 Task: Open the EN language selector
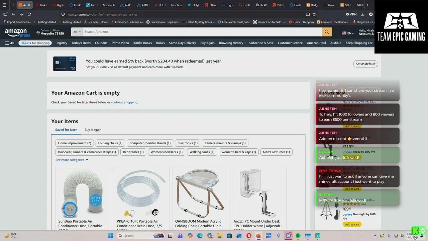[x=347, y=33]
